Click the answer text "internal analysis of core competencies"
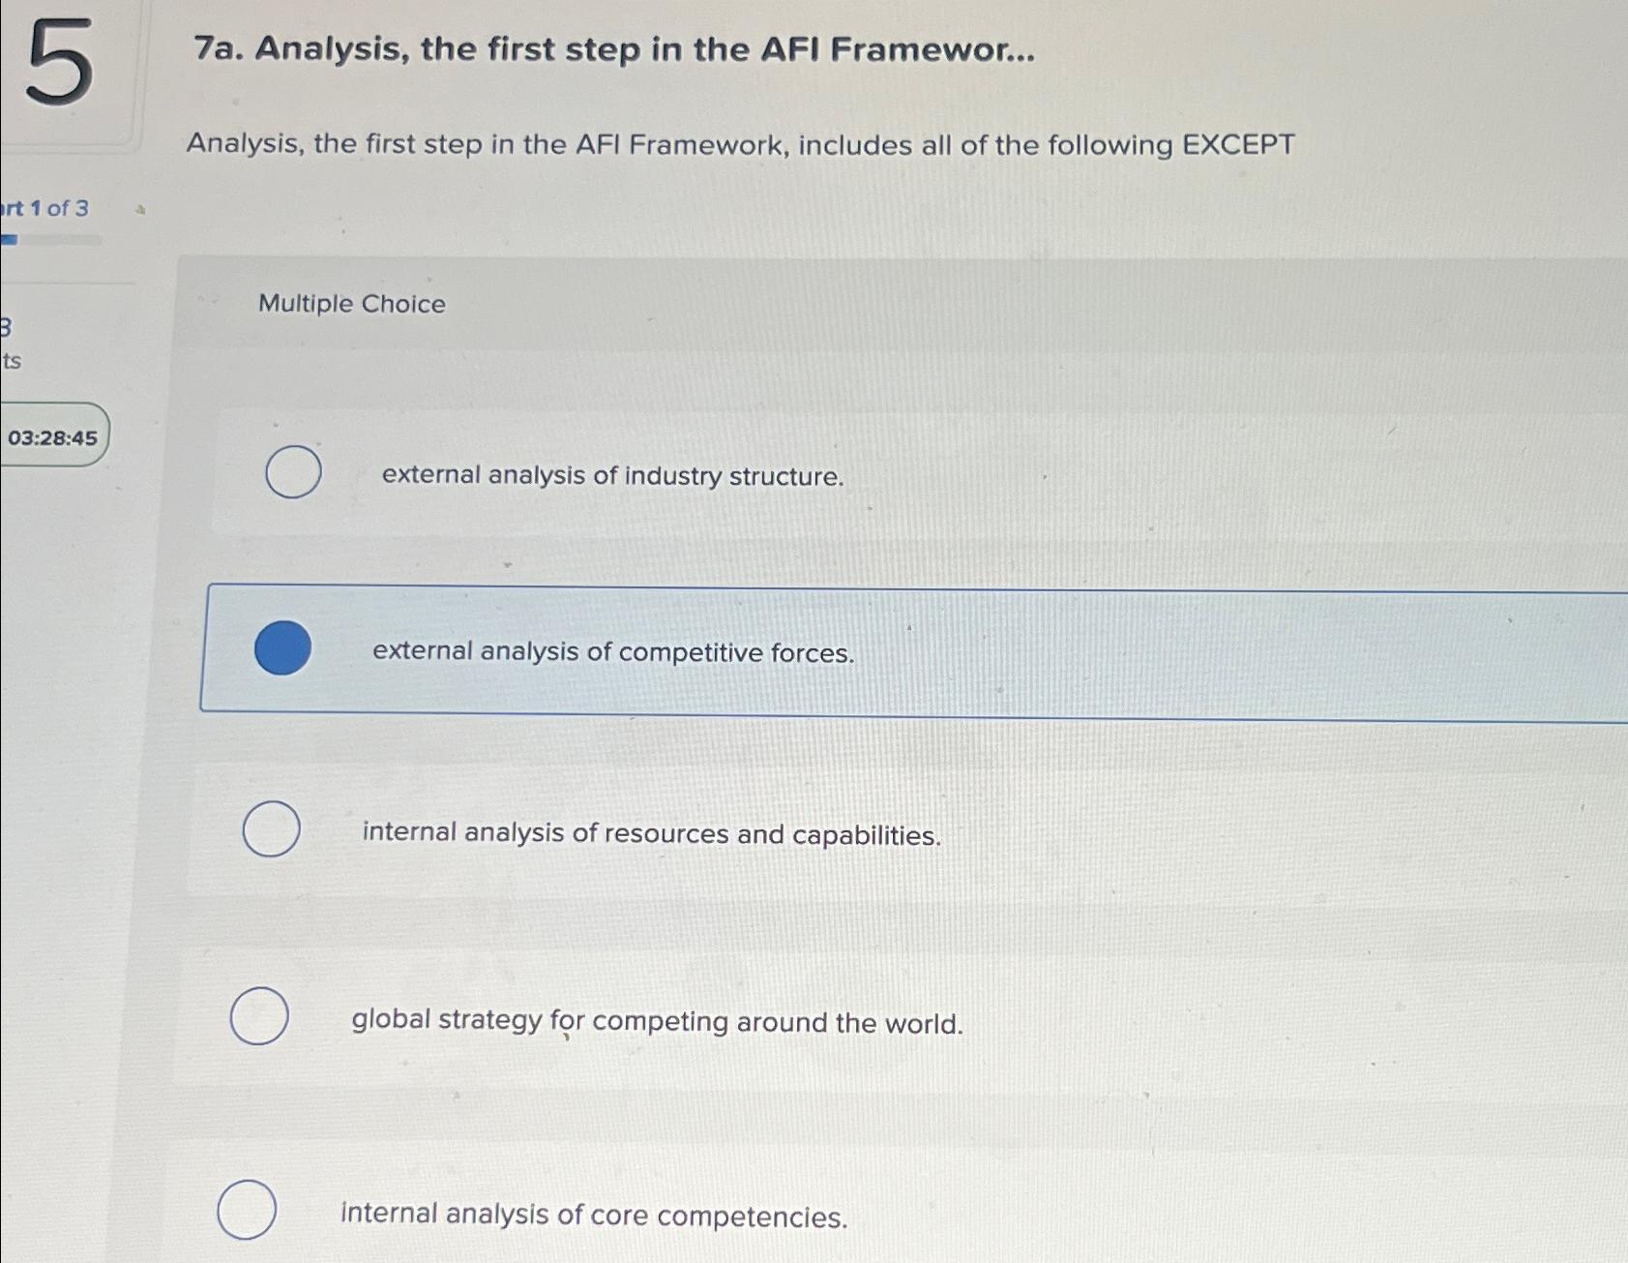This screenshot has width=1628, height=1263. pos(594,1215)
